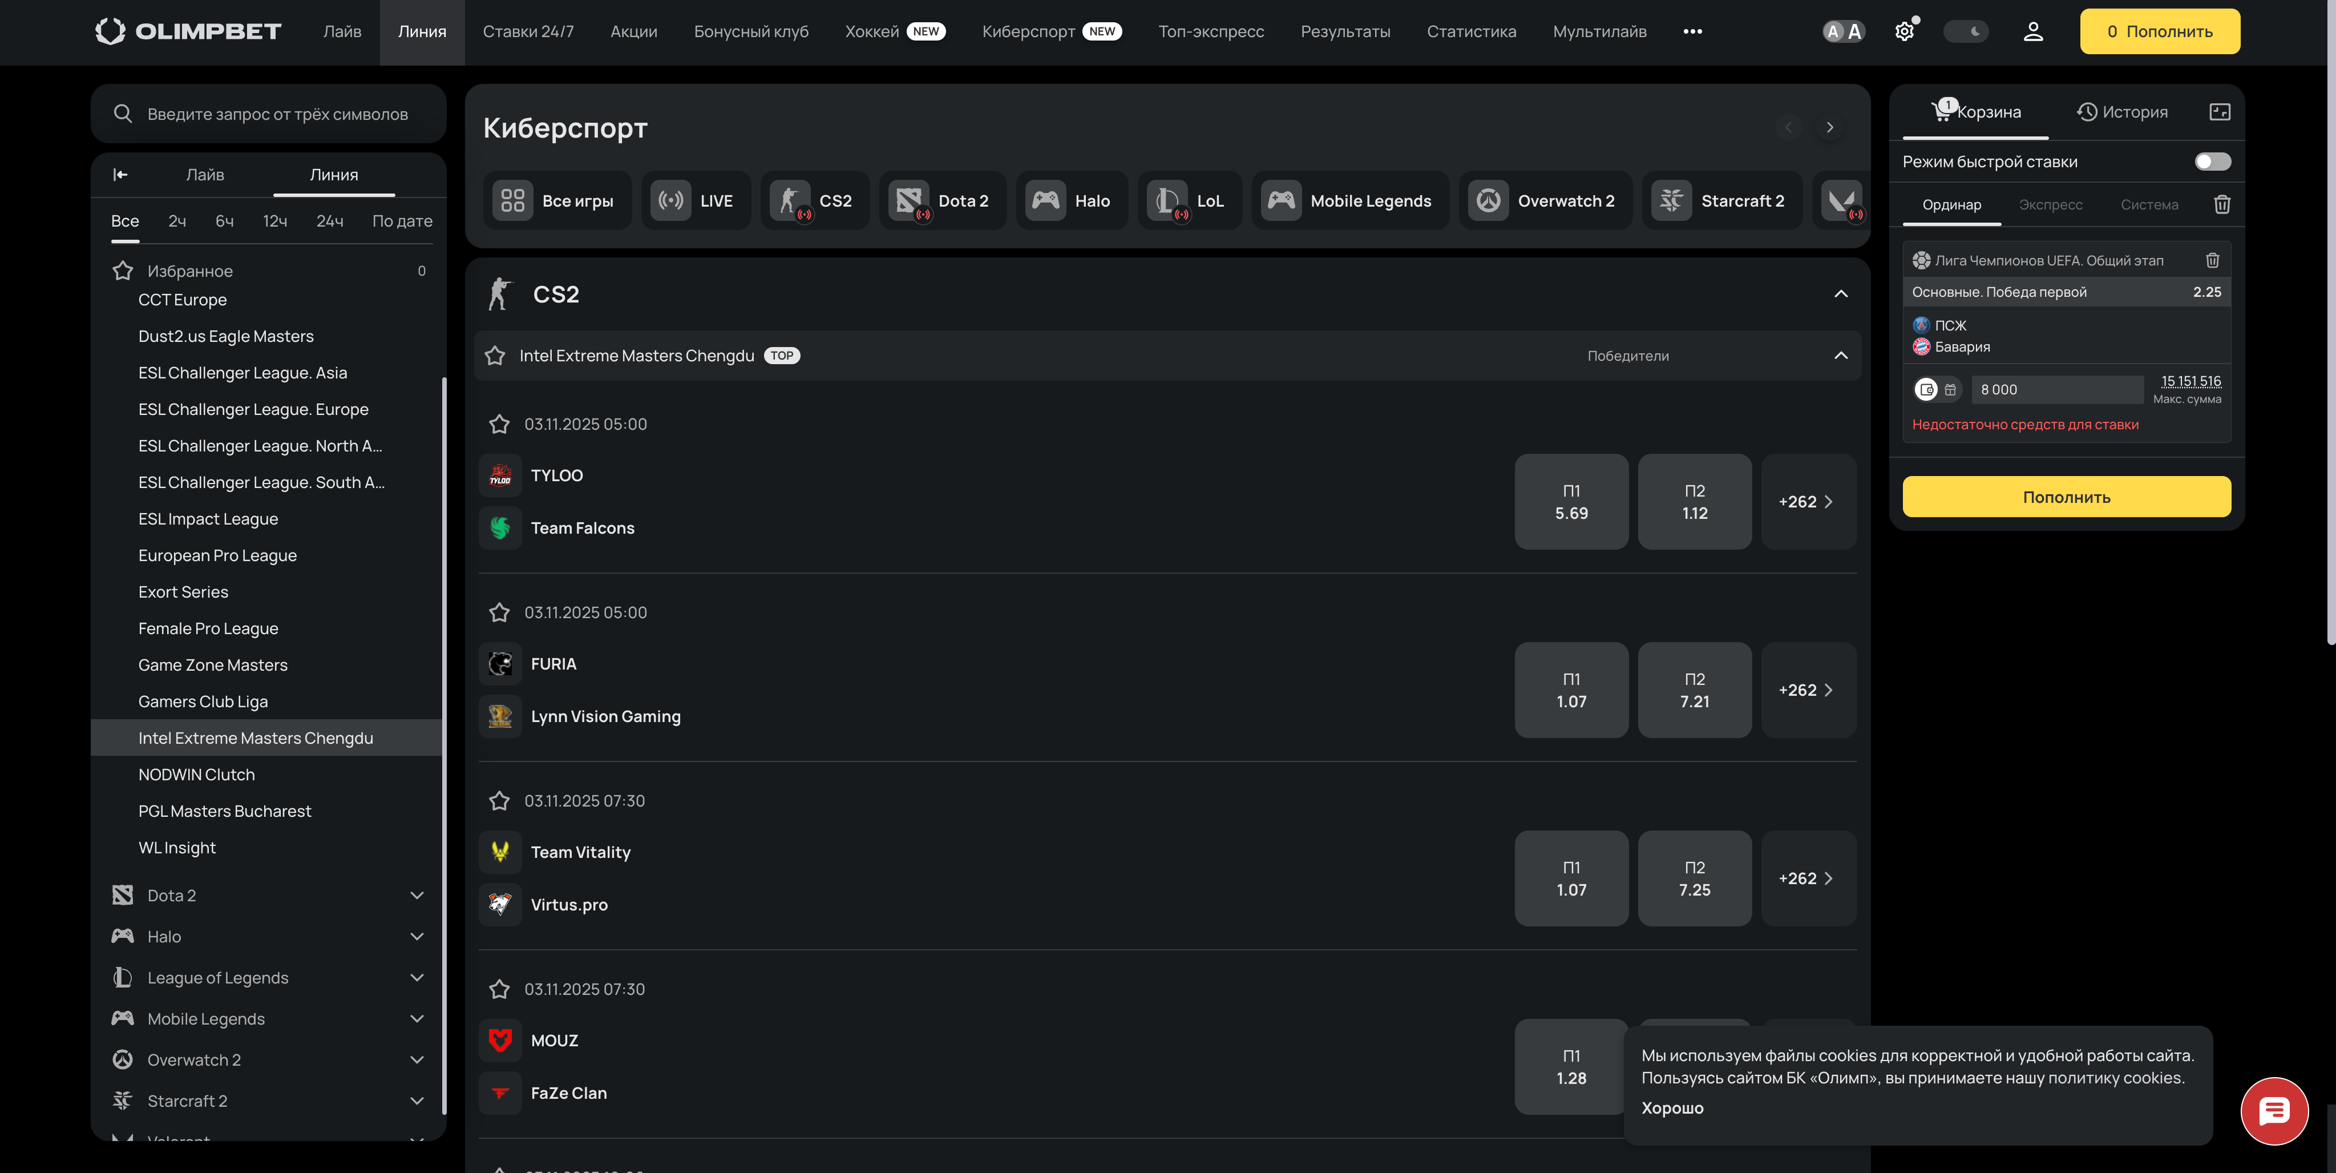Screen dimensions: 2336x1173
Task: Open the Overwatch 2 esports category
Action: pos(1488,200)
